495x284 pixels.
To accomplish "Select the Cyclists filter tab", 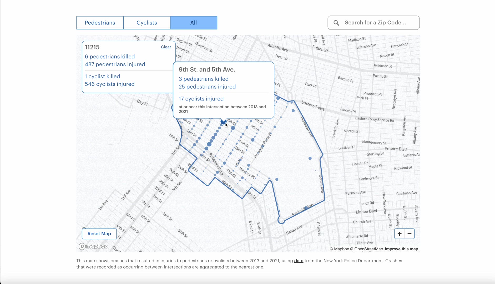I will [x=147, y=23].
